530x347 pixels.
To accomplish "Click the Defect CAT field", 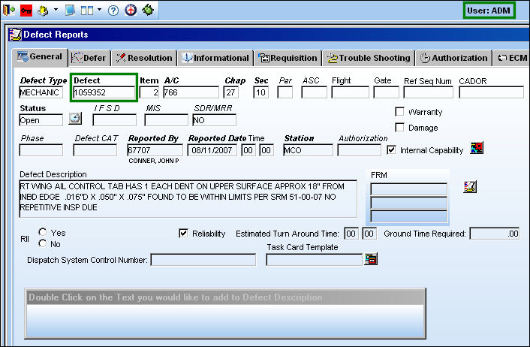I will pyautogui.click(x=95, y=150).
